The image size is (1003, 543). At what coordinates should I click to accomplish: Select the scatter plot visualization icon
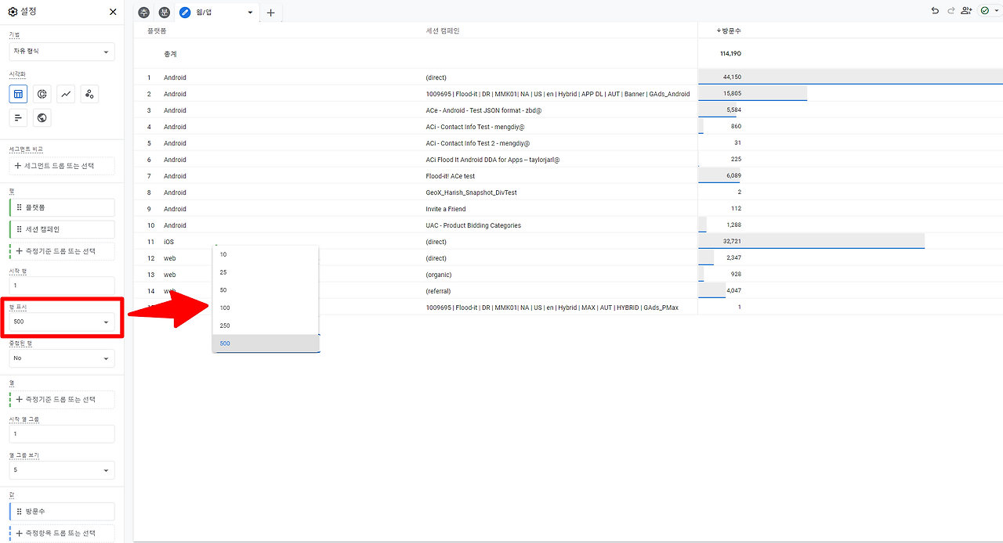[90, 94]
